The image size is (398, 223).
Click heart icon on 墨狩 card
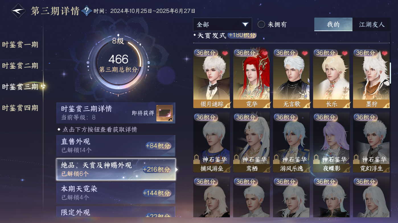pos(385,53)
